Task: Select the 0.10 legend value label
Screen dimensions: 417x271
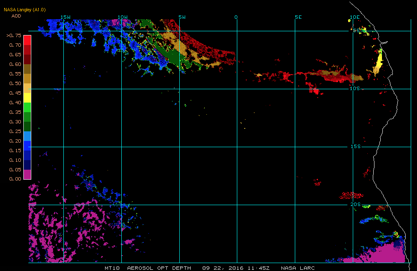Action: tap(15, 160)
